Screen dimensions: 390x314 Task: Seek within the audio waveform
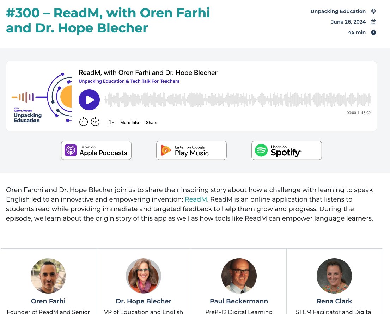tap(238, 100)
